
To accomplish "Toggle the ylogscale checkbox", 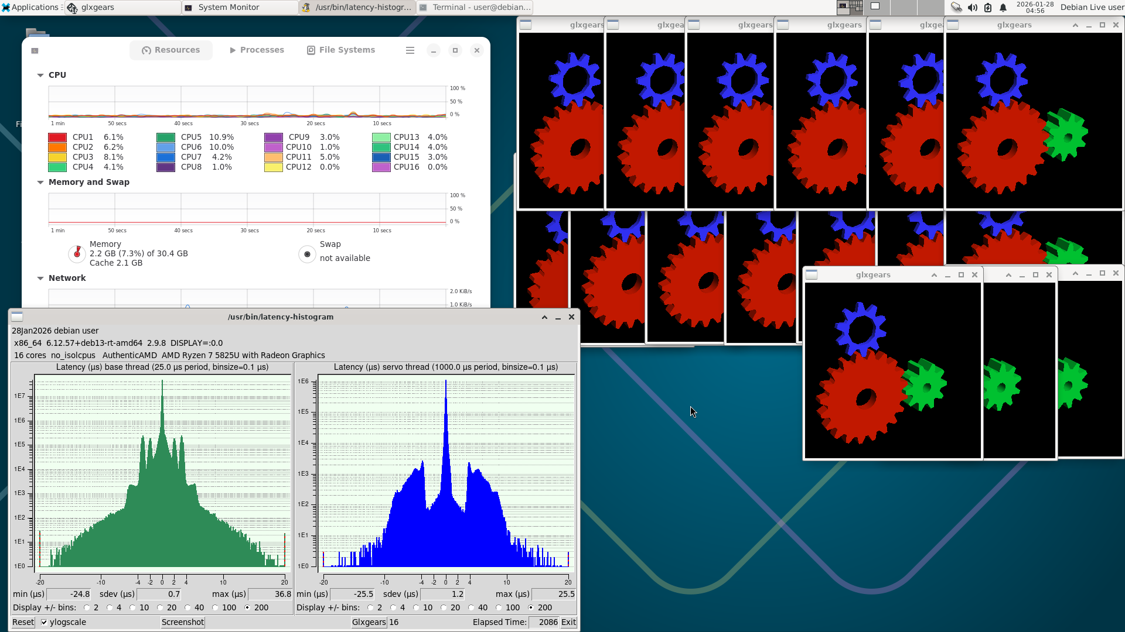I will pos(44,622).
